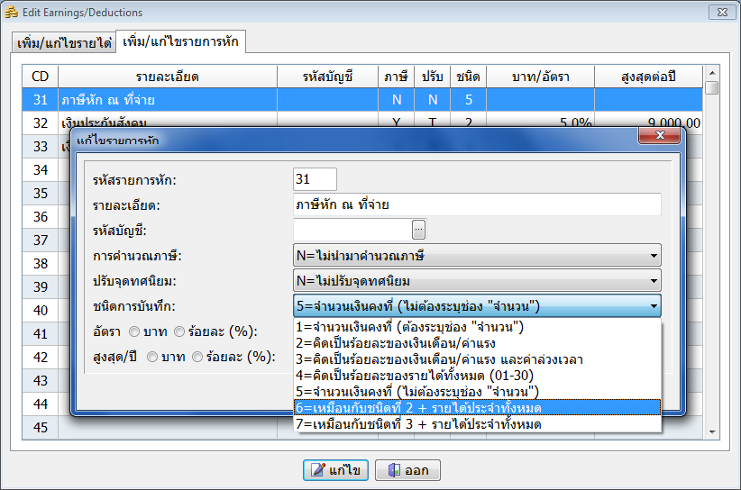
Task: Click the account code browse button
Action: pyautogui.click(x=418, y=230)
